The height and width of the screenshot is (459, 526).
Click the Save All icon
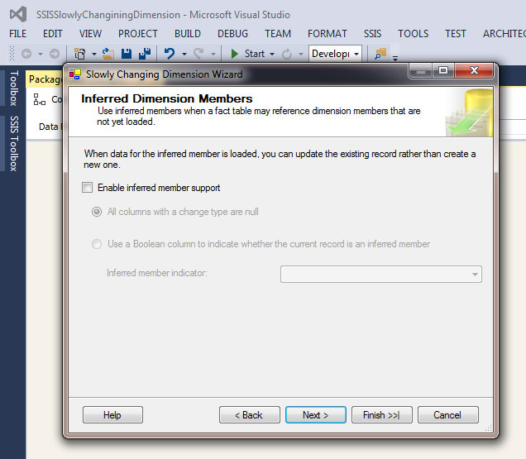coord(145,54)
